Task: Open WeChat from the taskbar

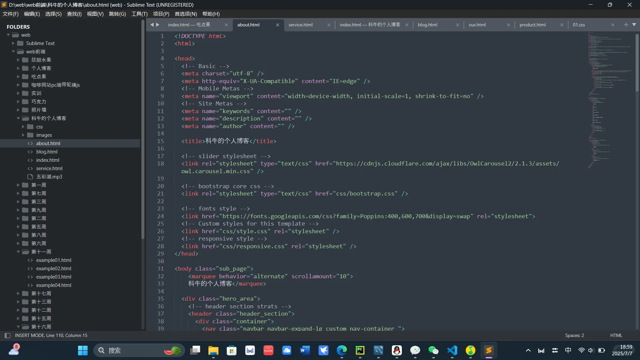Action: (433, 350)
